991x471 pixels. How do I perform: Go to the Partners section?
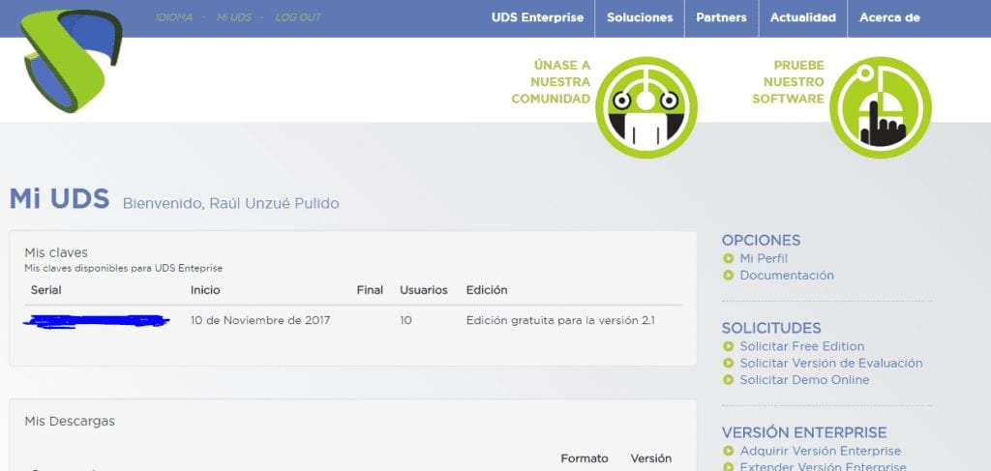click(721, 17)
